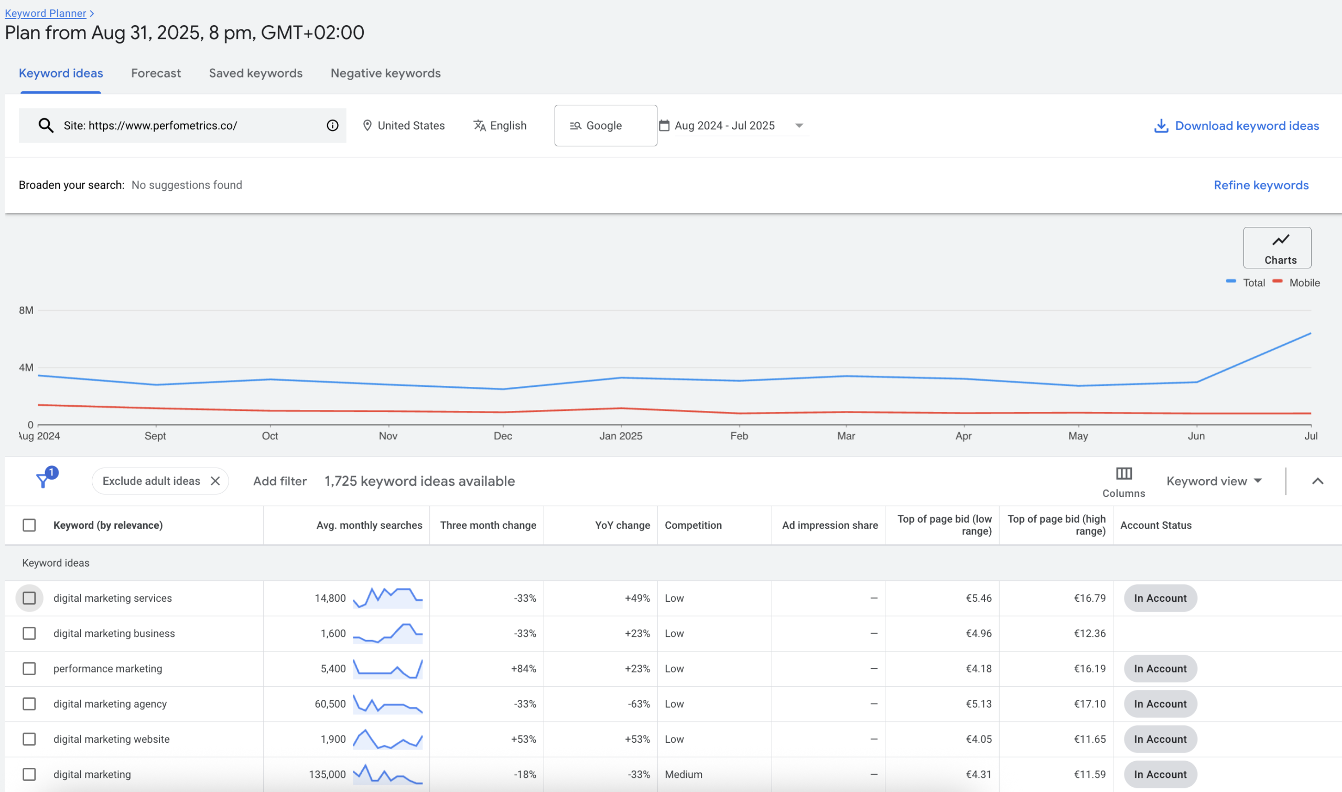The image size is (1342, 792).
Task: Check the digital marketing agency row
Action: (29, 703)
